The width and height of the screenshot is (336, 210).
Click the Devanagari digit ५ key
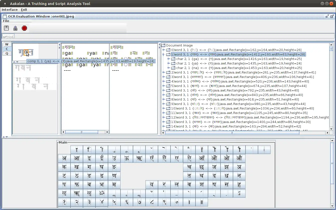(x=114, y=202)
